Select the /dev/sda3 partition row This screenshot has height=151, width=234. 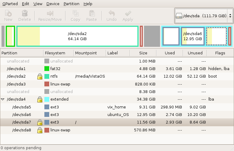click(x=117, y=84)
